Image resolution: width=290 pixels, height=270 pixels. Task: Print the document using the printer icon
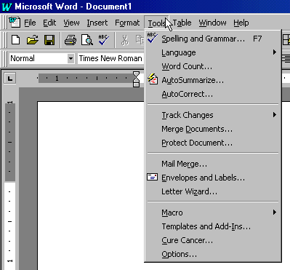pyautogui.click(x=71, y=40)
